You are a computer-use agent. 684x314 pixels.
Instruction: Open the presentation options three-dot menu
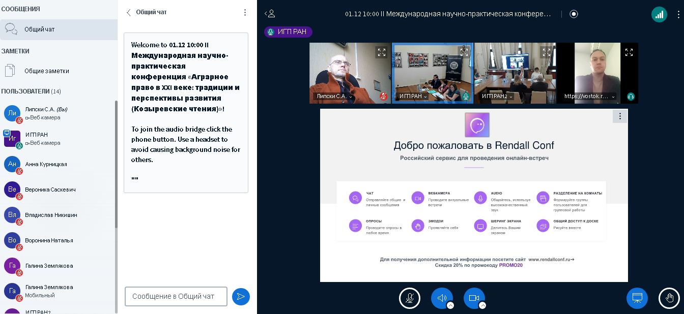pyautogui.click(x=620, y=116)
